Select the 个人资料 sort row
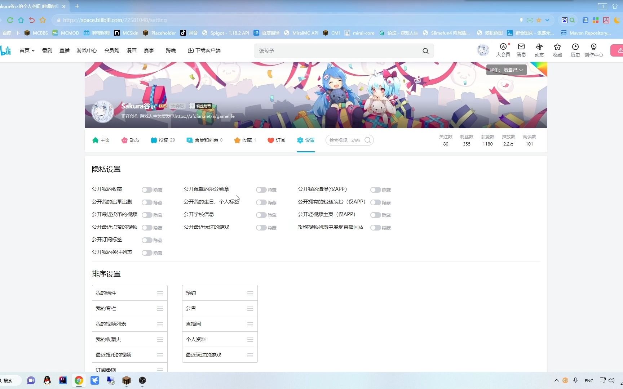Viewport: 623px width, 389px height. tap(220, 340)
